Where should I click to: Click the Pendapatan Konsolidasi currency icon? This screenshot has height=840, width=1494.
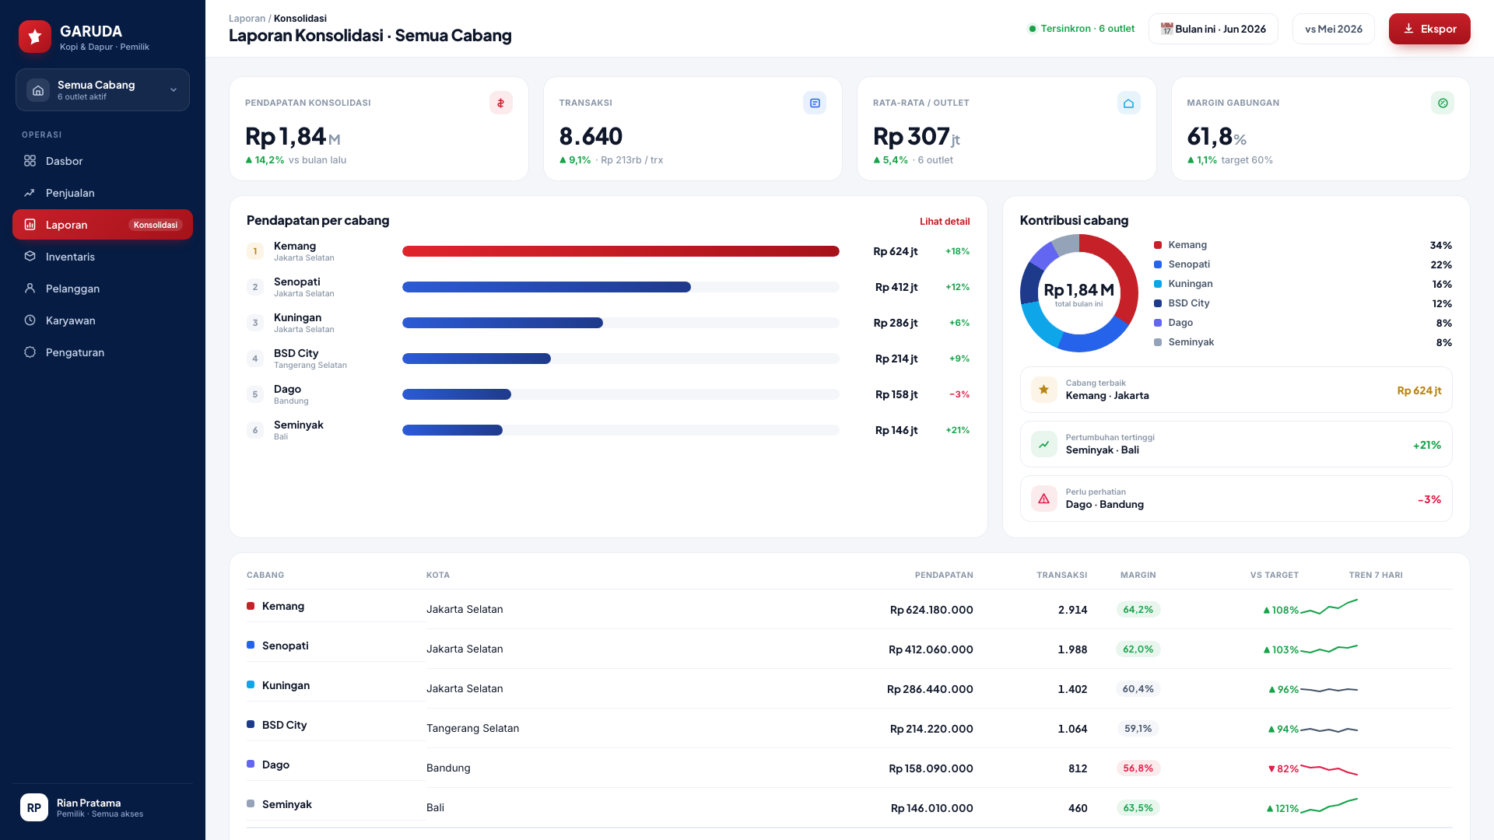coord(501,103)
